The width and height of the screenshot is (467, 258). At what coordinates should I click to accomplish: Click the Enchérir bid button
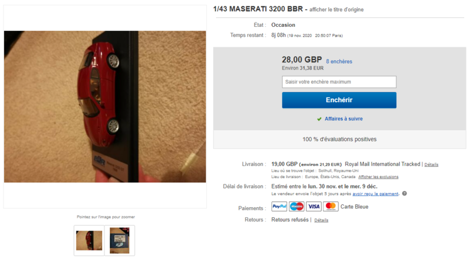pos(339,100)
